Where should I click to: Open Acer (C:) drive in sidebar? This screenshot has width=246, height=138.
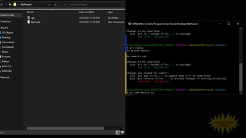point(7,66)
